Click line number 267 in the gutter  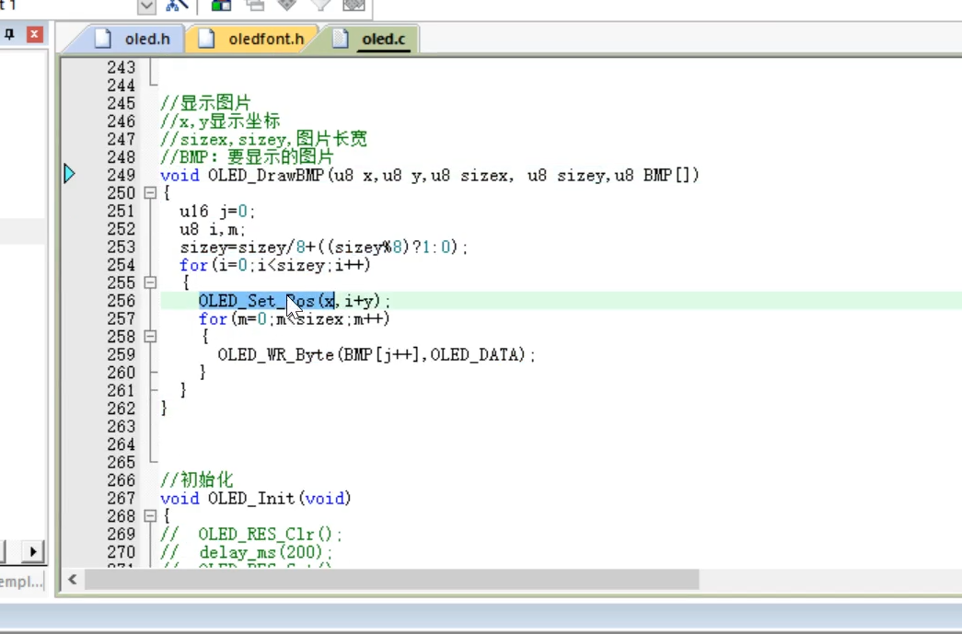(121, 499)
